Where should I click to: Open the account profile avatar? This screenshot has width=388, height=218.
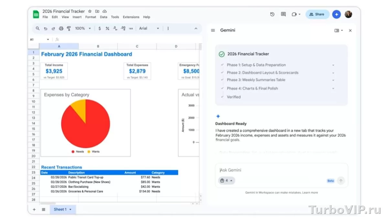(348, 14)
